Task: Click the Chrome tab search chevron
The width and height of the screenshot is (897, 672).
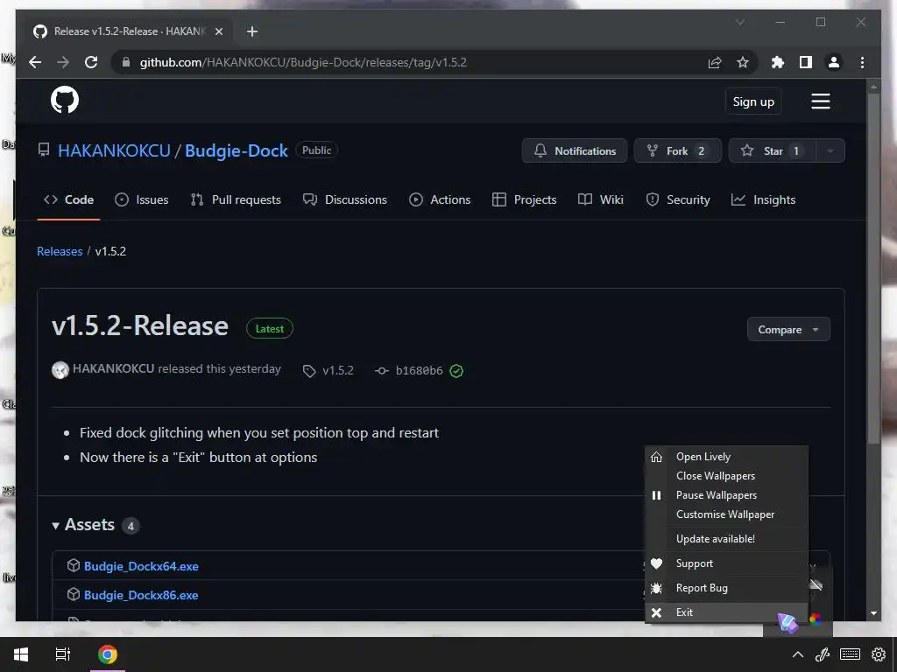Action: [739, 22]
